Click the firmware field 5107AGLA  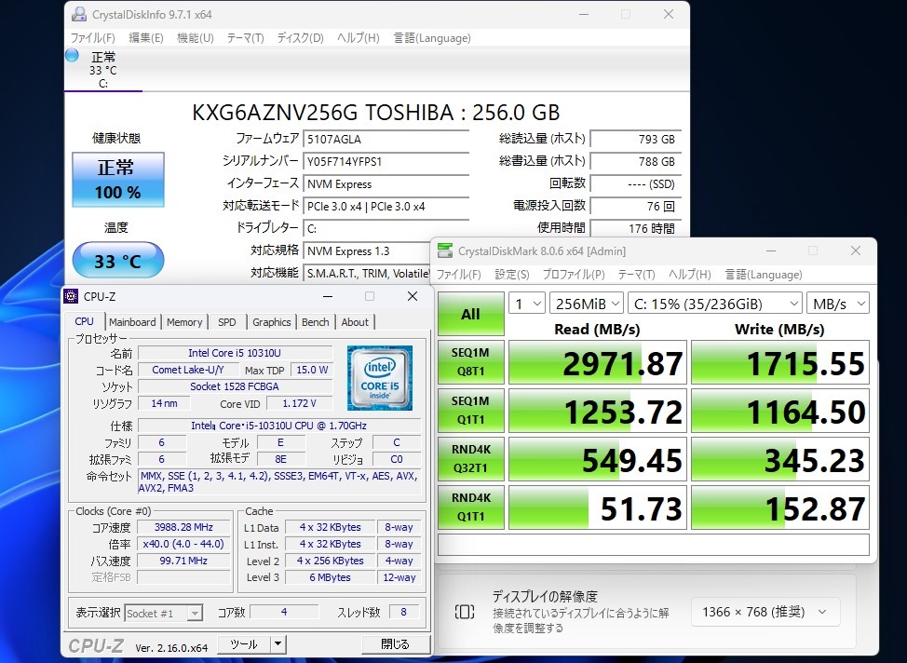tap(386, 139)
